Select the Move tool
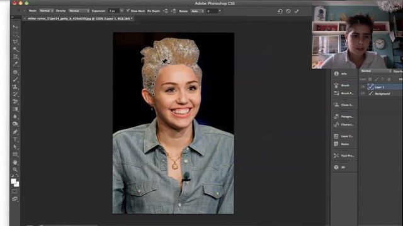This screenshot has height=226, width=403. click(x=15, y=26)
